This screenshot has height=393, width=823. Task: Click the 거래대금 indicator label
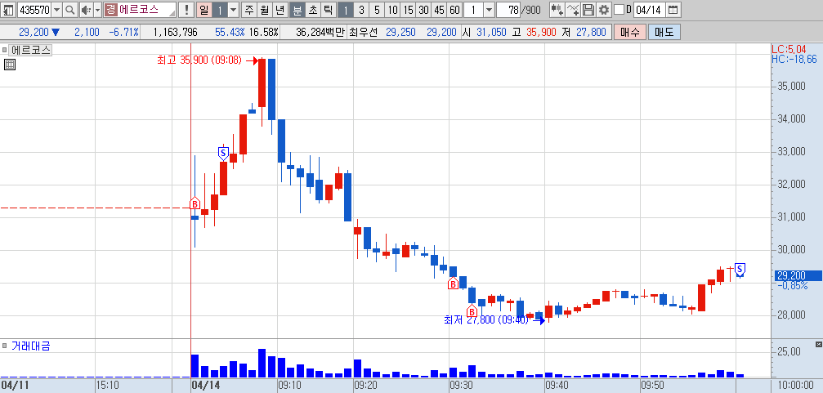(x=31, y=346)
